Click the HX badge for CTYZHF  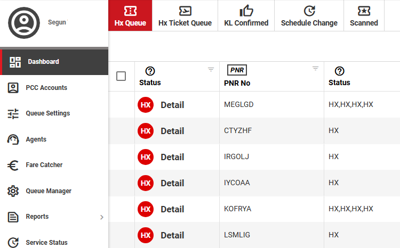click(146, 131)
